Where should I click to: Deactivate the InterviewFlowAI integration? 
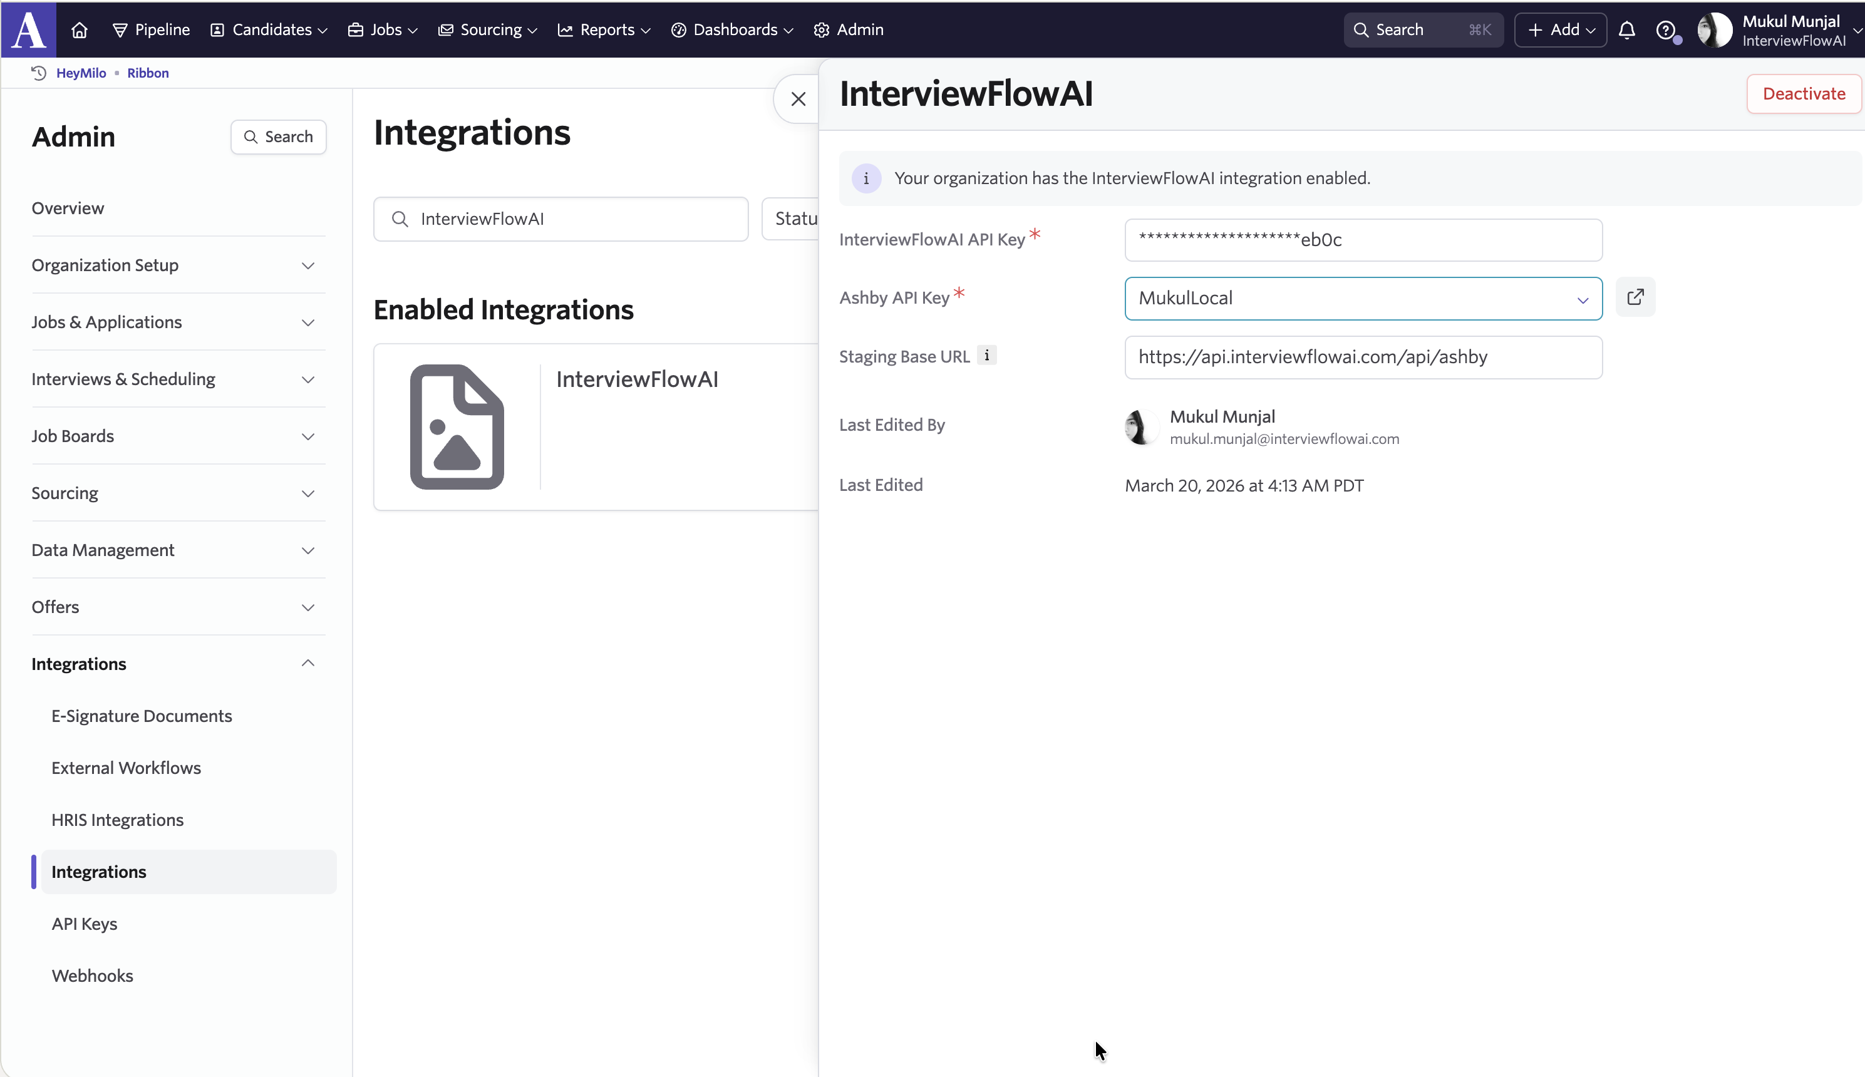[1804, 94]
